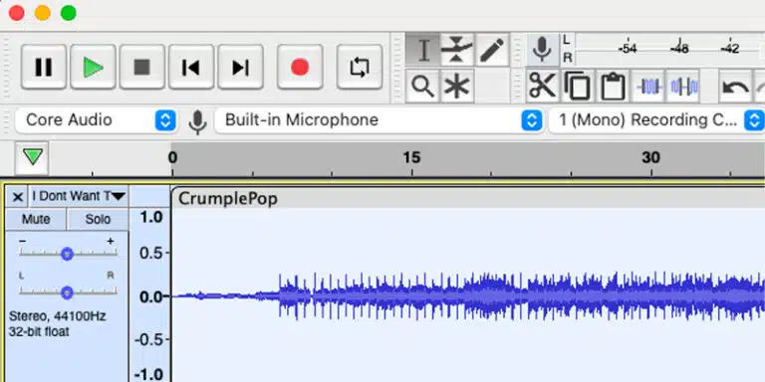Open the Built-in Microphone device dropdown
Image resolution: width=765 pixels, height=382 pixels.
pos(380,120)
